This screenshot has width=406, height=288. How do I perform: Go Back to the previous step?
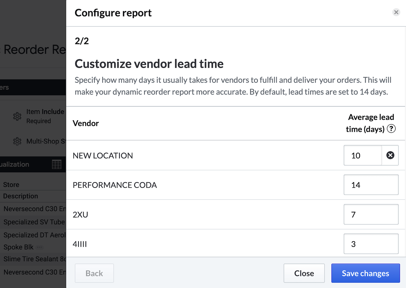[x=94, y=273]
